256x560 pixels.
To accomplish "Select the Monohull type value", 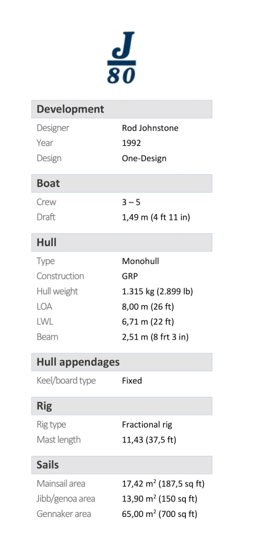I will coord(140,261).
